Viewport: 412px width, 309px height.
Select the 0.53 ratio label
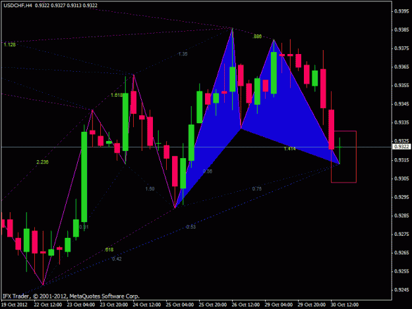point(191,227)
